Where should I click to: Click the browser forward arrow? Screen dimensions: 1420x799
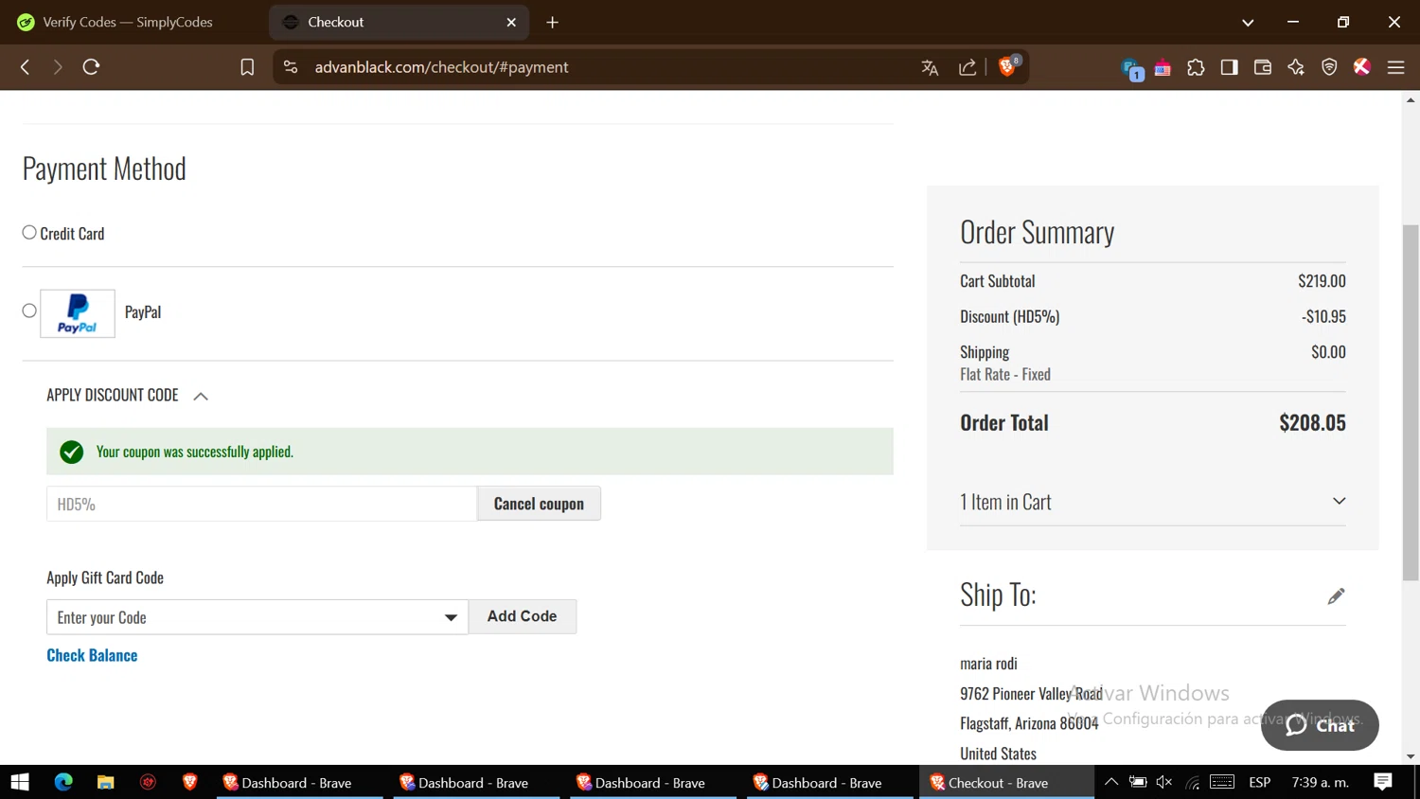[x=58, y=67]
